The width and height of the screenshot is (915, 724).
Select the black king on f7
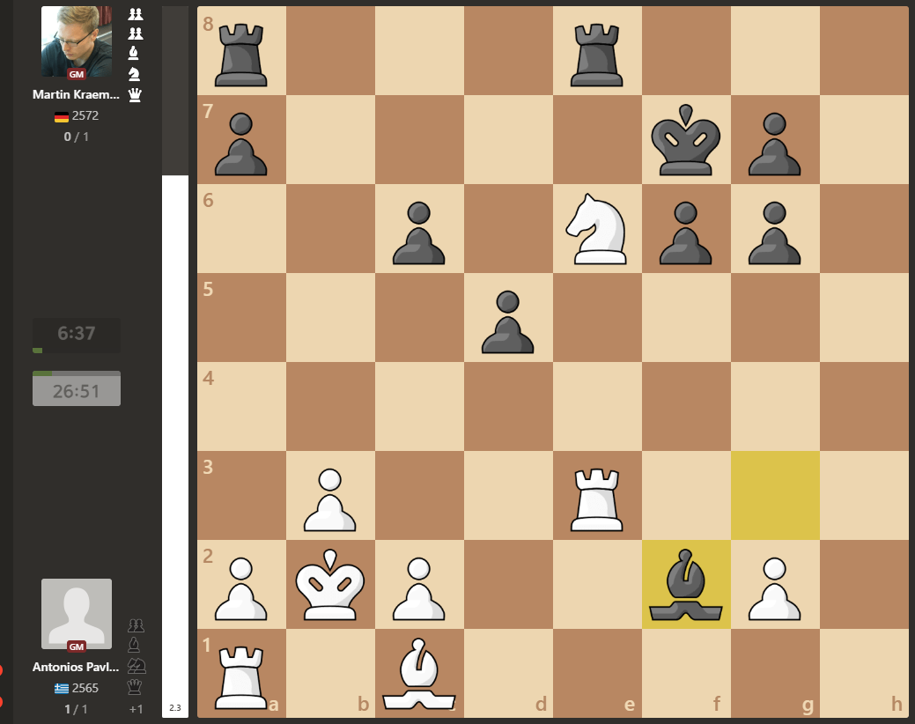(x=686, y=140)
